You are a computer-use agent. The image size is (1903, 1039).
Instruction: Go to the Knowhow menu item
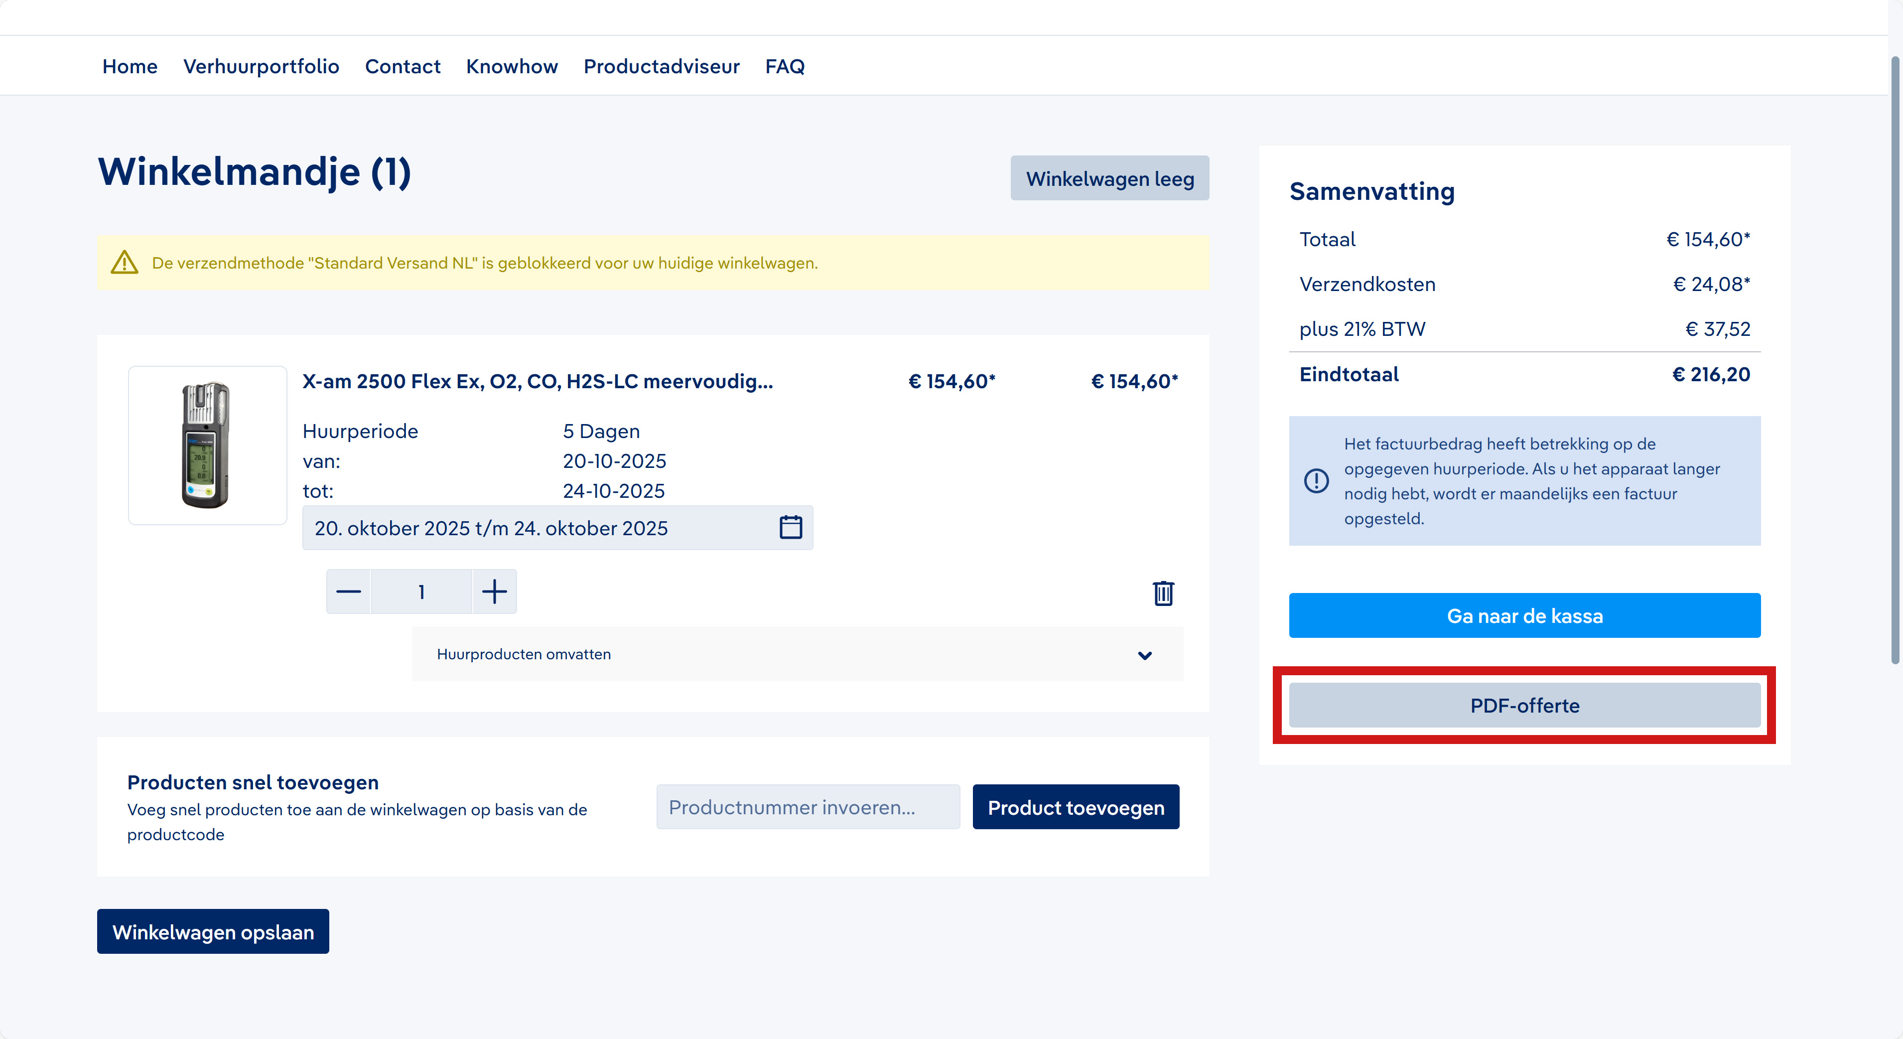click(511, 66)
